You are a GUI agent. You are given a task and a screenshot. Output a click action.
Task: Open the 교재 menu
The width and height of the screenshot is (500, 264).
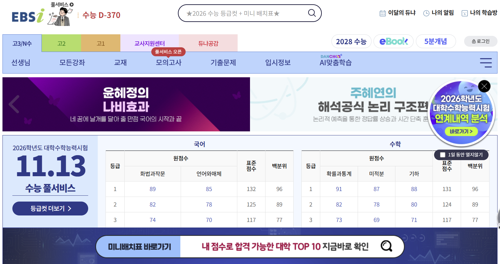click(120, 63)
